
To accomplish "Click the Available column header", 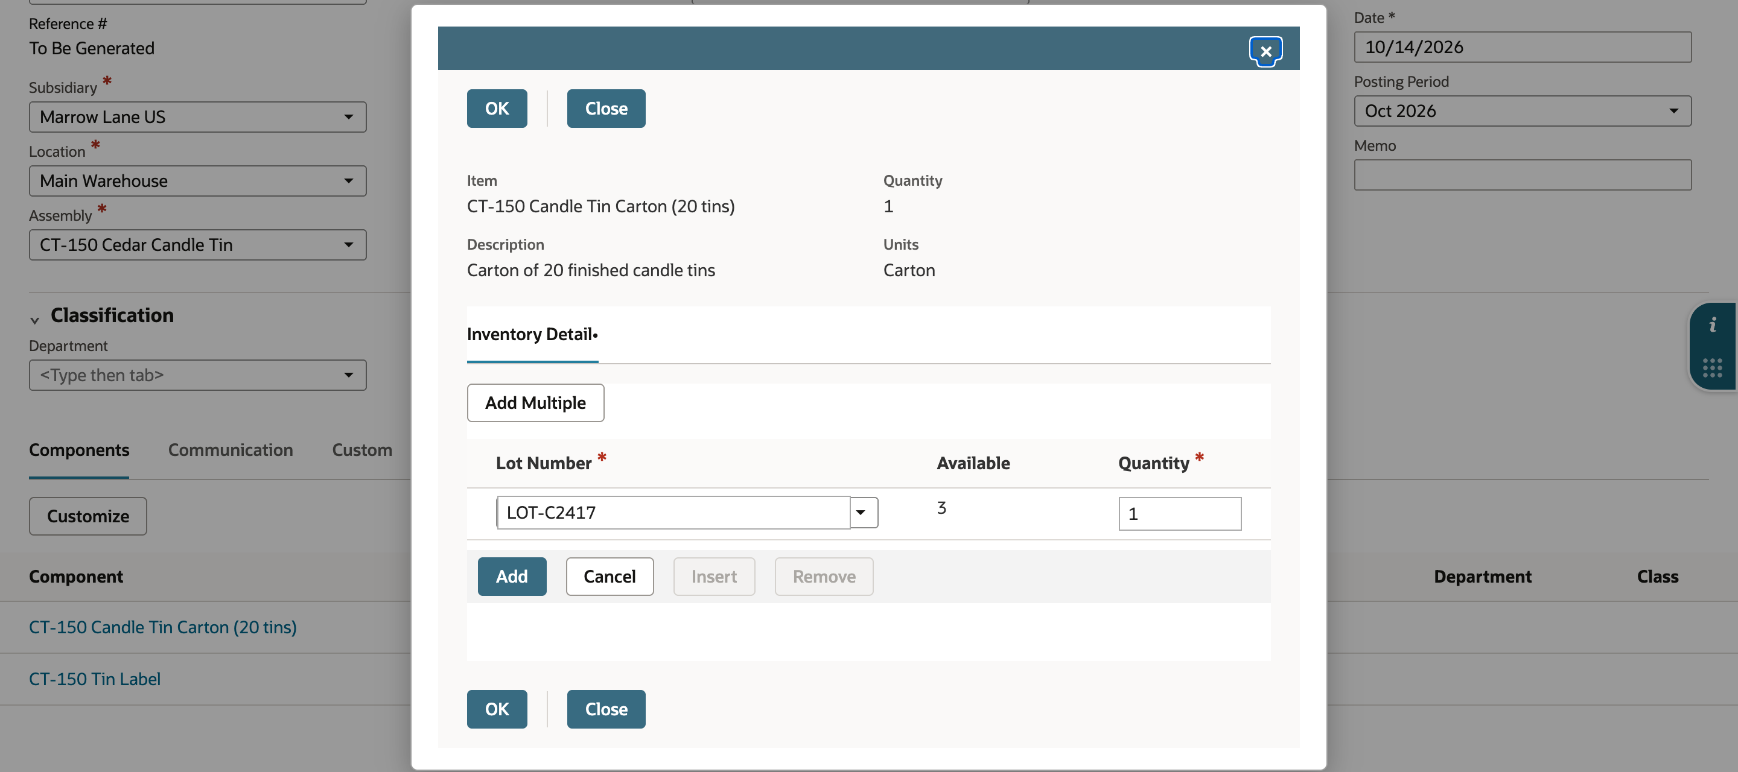I will click(973, 464).
